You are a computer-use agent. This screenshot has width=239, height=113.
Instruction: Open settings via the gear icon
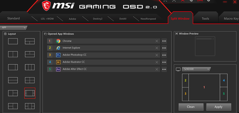coord(208,1)
